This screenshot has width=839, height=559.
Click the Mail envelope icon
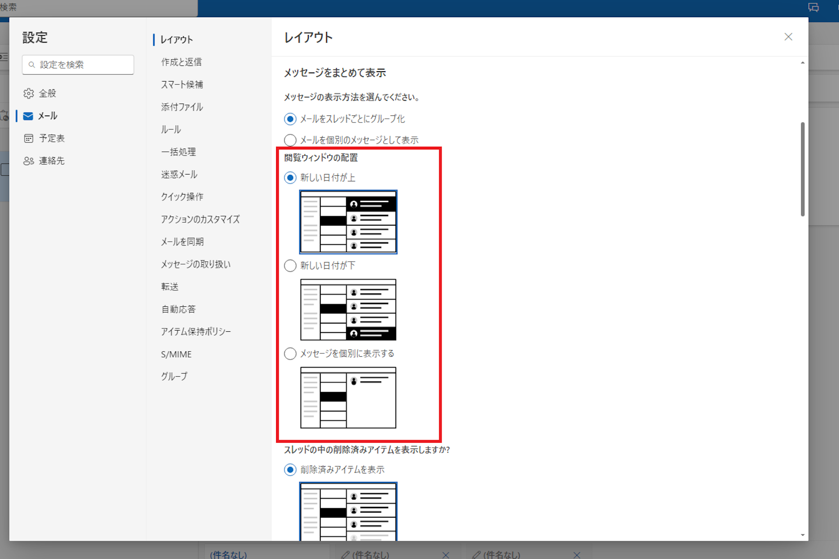pos(28,116)
